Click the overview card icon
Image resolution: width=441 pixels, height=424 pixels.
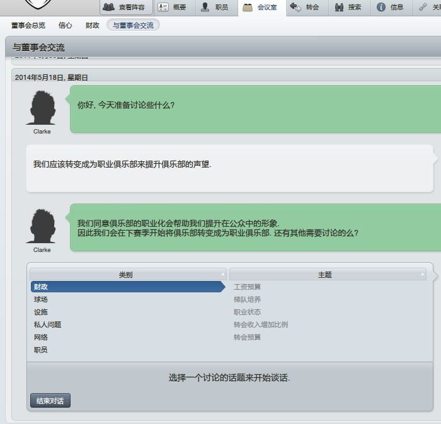click(x=163, y=7)
